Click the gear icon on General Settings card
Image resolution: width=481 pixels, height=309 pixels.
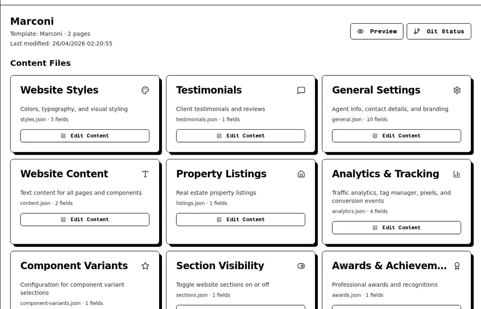pos(457,90)
